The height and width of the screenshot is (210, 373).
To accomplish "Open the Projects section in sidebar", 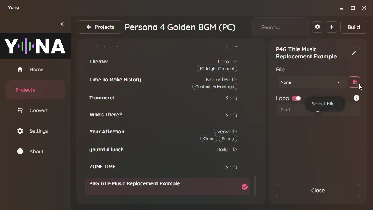I will pyautogui.click(x=35, y=90).
